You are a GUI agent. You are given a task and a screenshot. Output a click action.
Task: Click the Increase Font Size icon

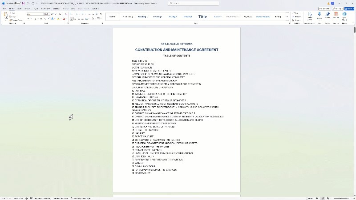52,14
